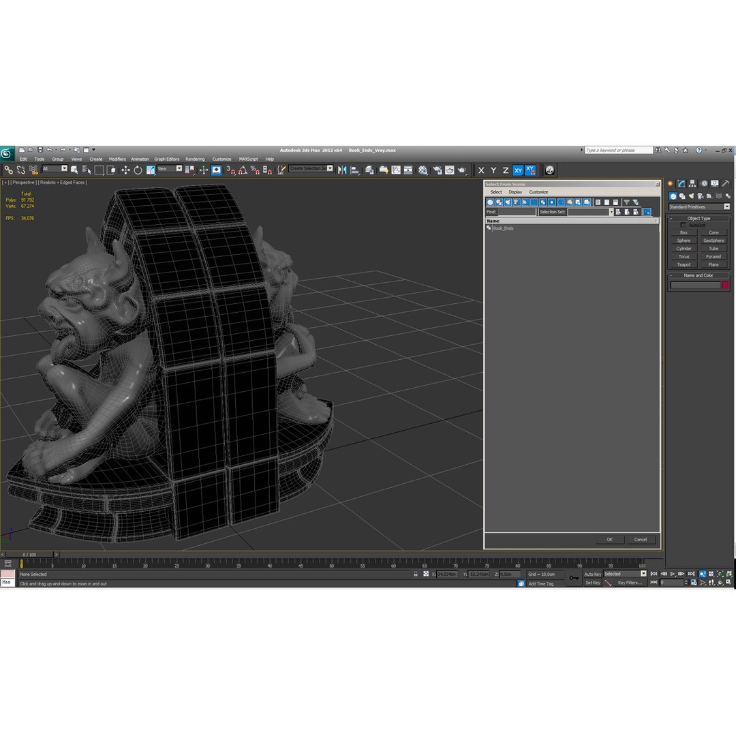736x736 pixels.
Task: Open the selection filter All dropdown
Action: [55, 168]
